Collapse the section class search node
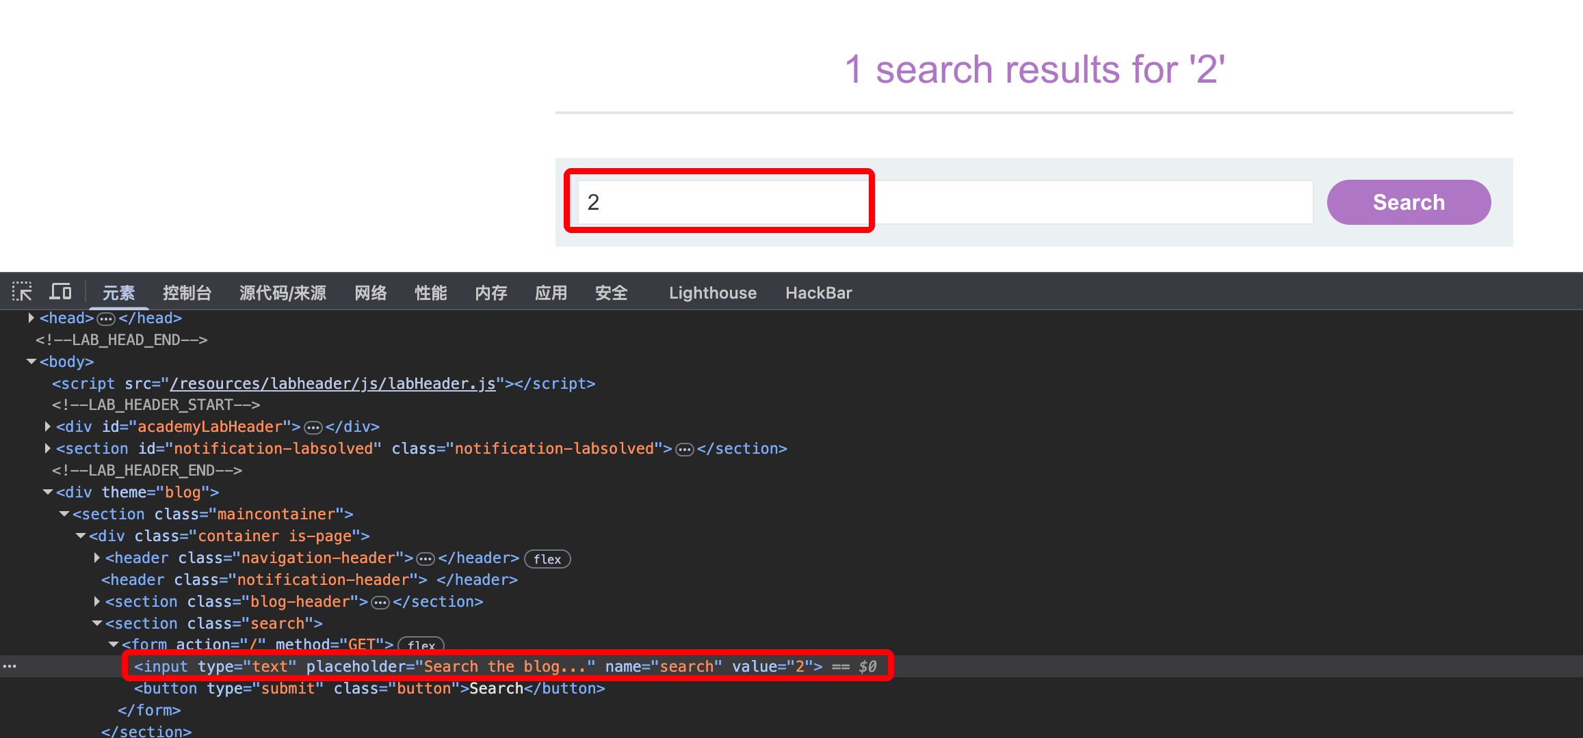This screenshot has width=1583, height=738. [x=97, y=623]
